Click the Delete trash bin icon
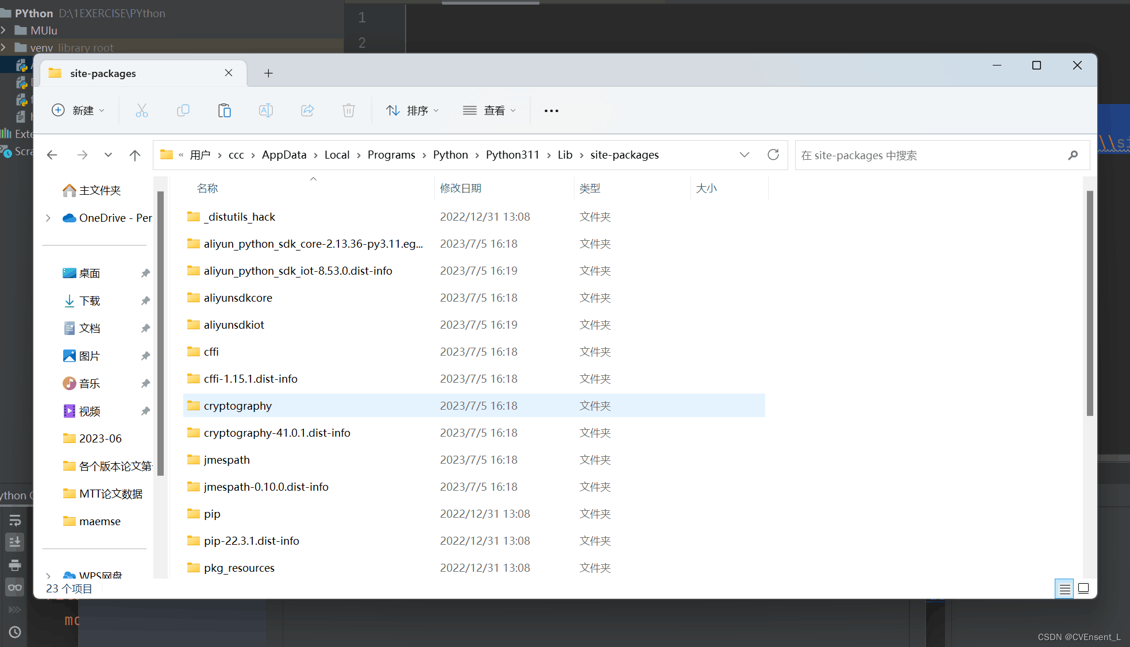The image size is (1130, 647). coord(349,110)
